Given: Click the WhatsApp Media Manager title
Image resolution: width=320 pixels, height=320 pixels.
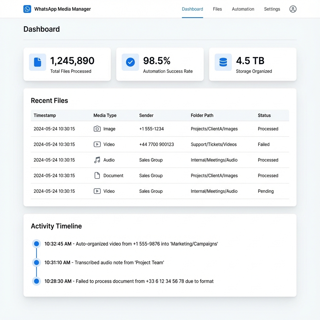Looking at the screenshot, I should point(62,9).
